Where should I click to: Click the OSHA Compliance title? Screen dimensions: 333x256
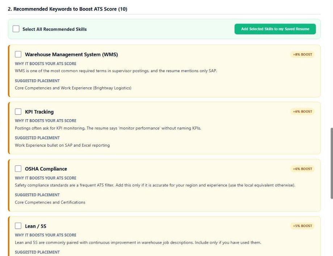46,169
